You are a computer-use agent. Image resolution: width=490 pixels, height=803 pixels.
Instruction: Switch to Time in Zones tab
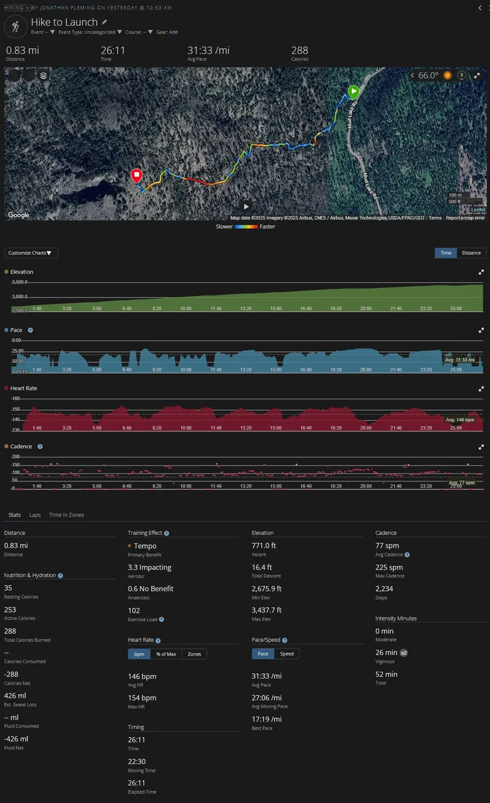tap(66, 515)
